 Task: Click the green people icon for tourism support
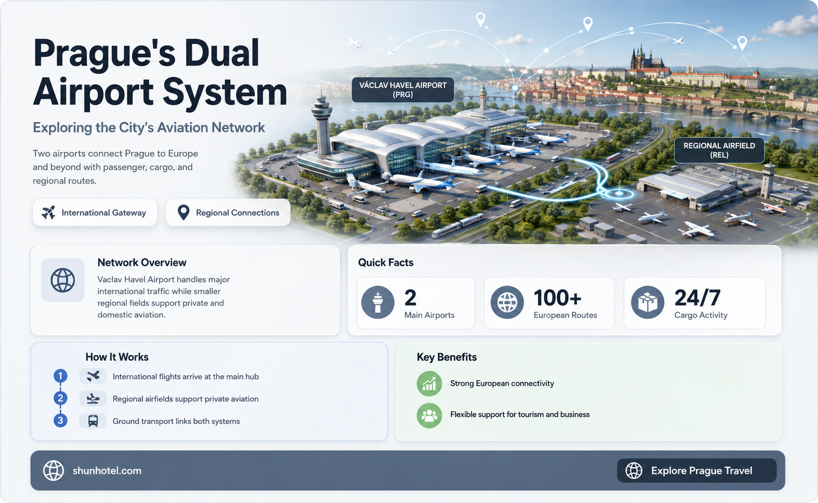[429, 415]
